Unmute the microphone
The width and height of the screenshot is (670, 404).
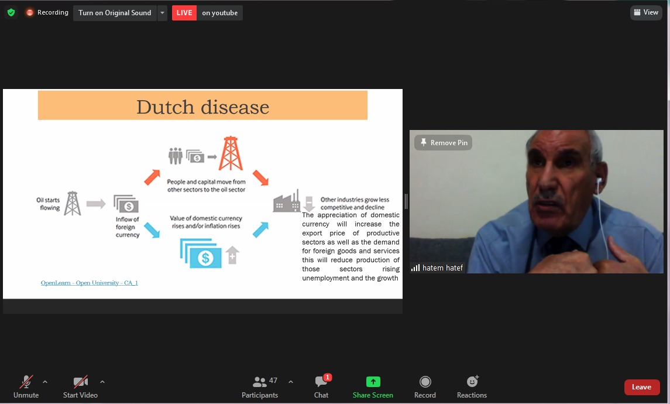26,387
